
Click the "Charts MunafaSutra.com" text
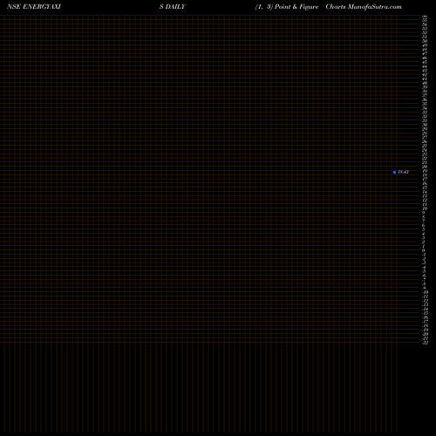click(364, 7)
